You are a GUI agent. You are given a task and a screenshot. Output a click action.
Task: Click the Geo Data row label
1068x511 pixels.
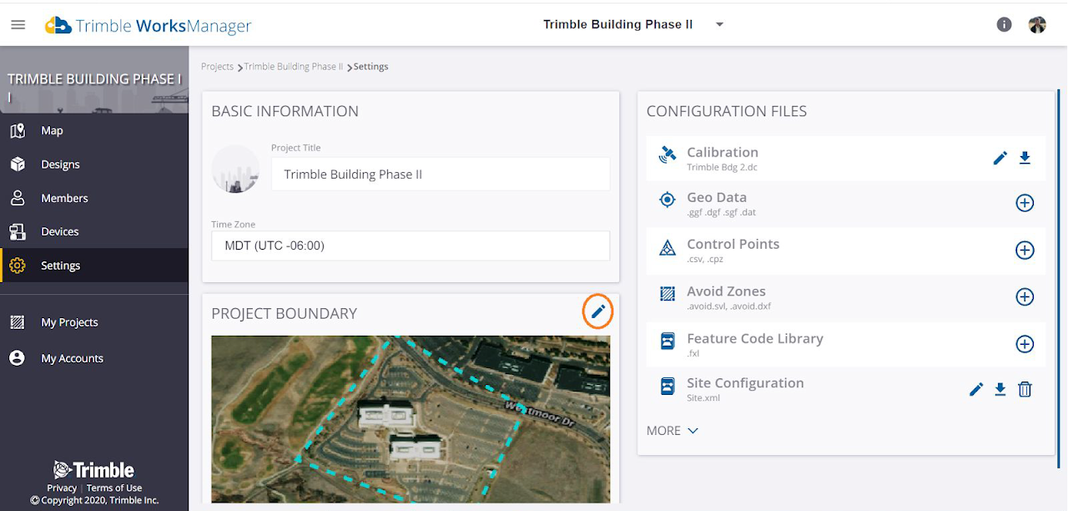click(717, 198)
